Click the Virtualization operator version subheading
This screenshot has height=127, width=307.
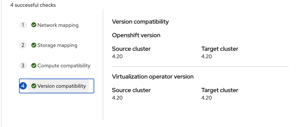click(153, 76)
